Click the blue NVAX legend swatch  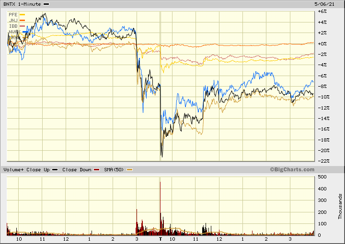pos(25,32)
